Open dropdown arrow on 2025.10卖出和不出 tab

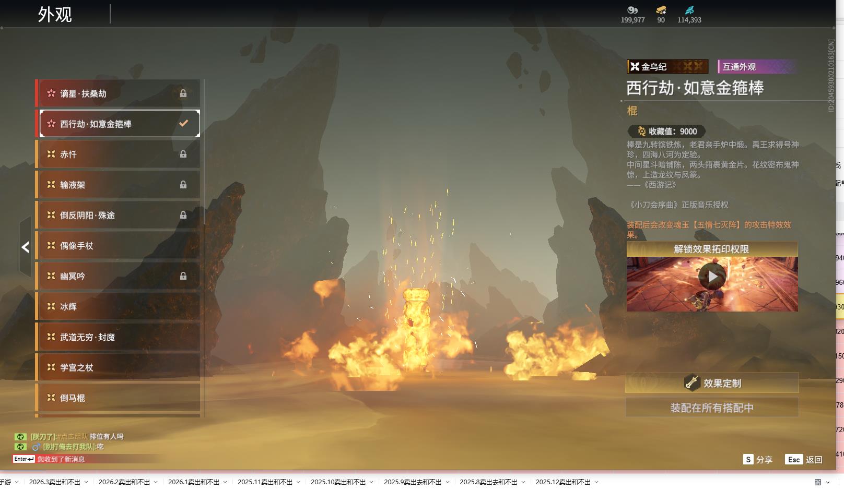pyautogui.click(x=371, y=482)
